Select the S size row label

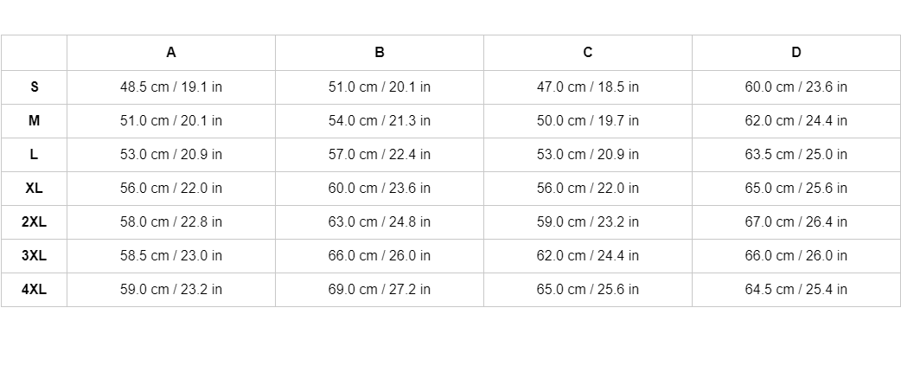35,87
